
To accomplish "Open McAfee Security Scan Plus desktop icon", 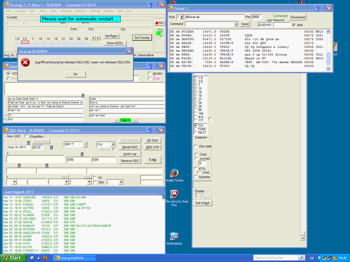I will (x=174, y=194).
